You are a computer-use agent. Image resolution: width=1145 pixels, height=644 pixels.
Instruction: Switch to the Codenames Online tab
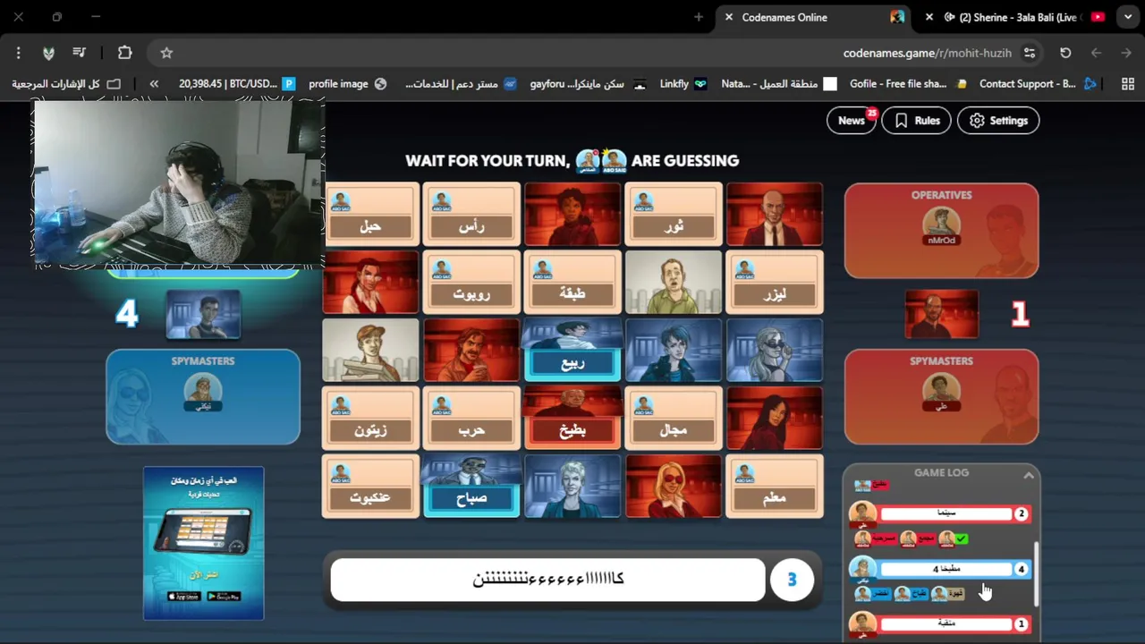click(x=815, y=17)
